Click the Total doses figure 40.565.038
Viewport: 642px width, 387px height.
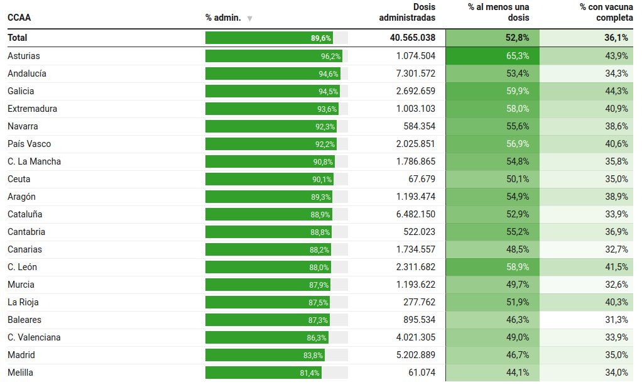[412, 38]
